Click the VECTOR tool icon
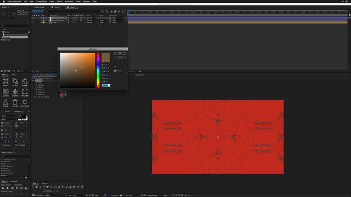Viewport: 351px width, 197px height. tap(25, 92)
